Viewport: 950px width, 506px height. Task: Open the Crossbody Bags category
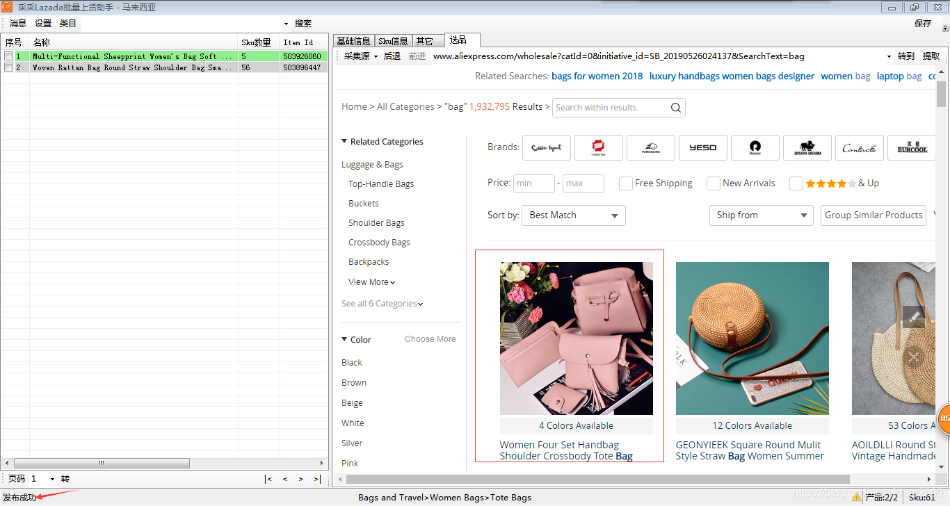pyautogui.click(x=379, y=243)
